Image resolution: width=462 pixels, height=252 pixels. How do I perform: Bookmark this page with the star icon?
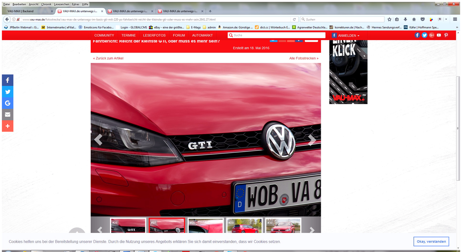click(x=389, y=19)
